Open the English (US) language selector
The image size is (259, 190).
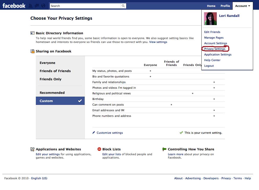(x=39, y=178)
